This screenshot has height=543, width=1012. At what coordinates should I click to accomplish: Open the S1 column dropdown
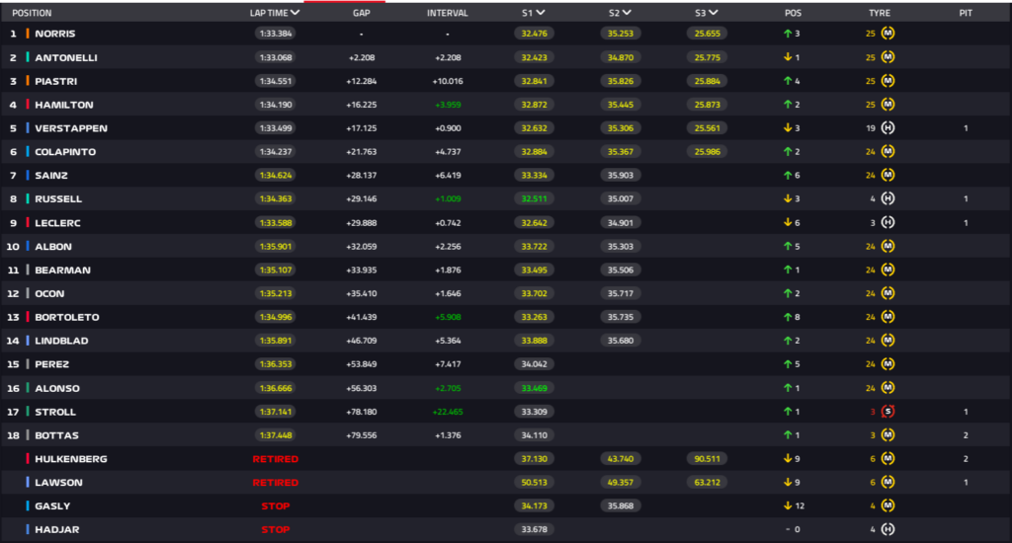pos(541,13)
